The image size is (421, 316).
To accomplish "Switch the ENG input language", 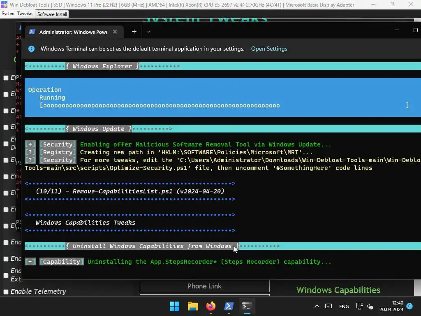I will (x=344, y=307).
